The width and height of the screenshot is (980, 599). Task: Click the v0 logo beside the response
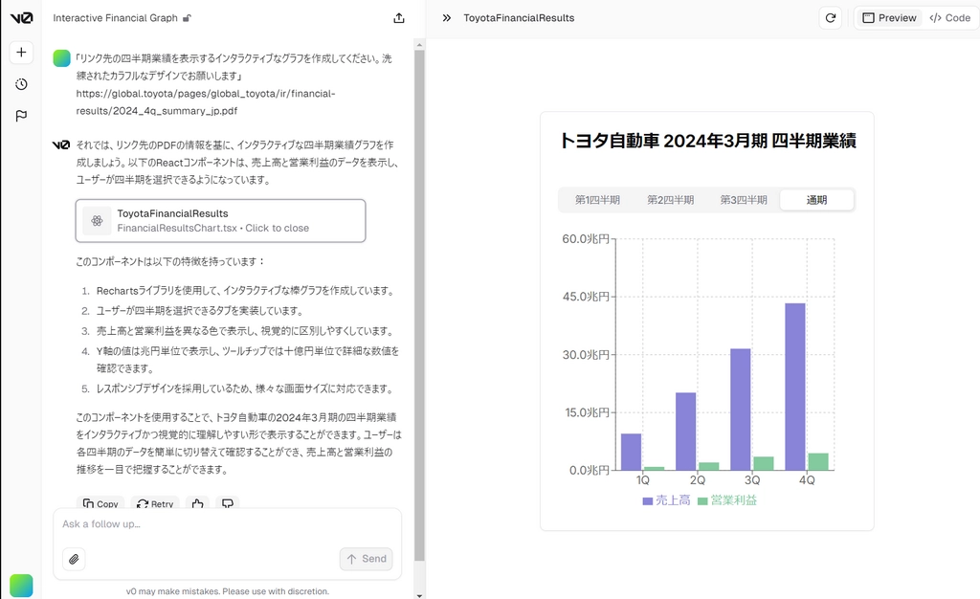point(61,144)
